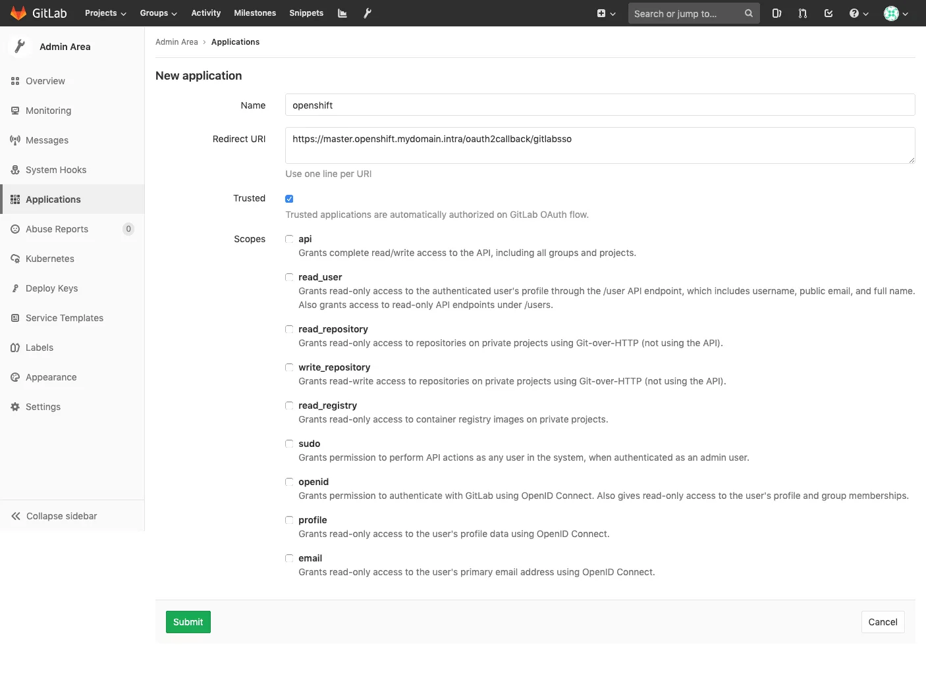
Task: Open the analytics chart icon in header
Action: 342,13
